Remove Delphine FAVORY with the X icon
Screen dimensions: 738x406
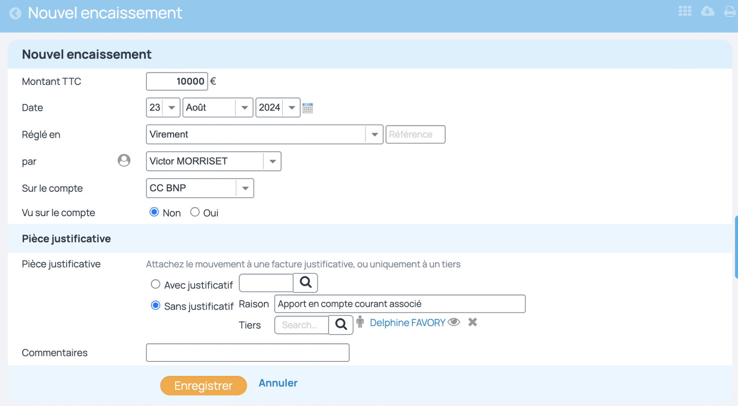(472, 322)
